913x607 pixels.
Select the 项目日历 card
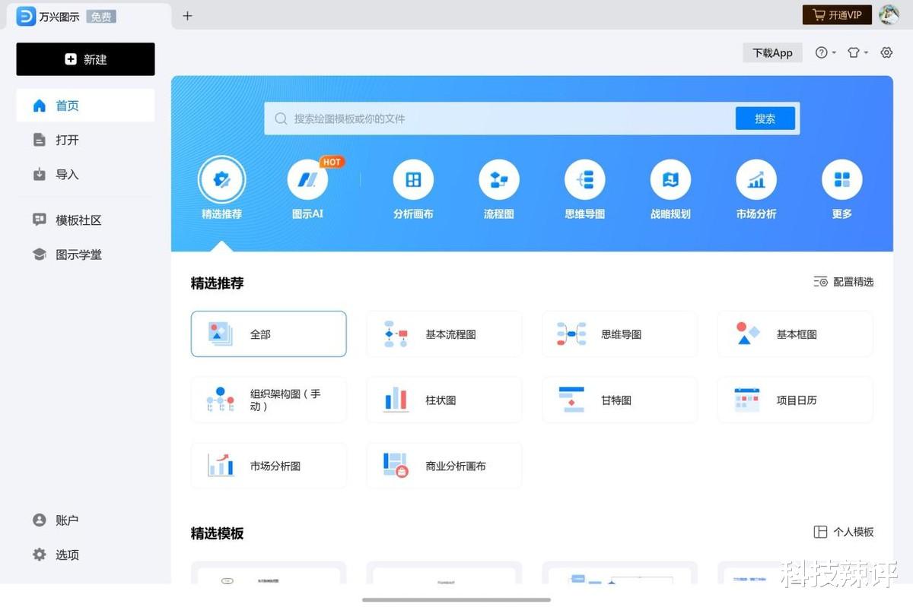tap(795, 400)
